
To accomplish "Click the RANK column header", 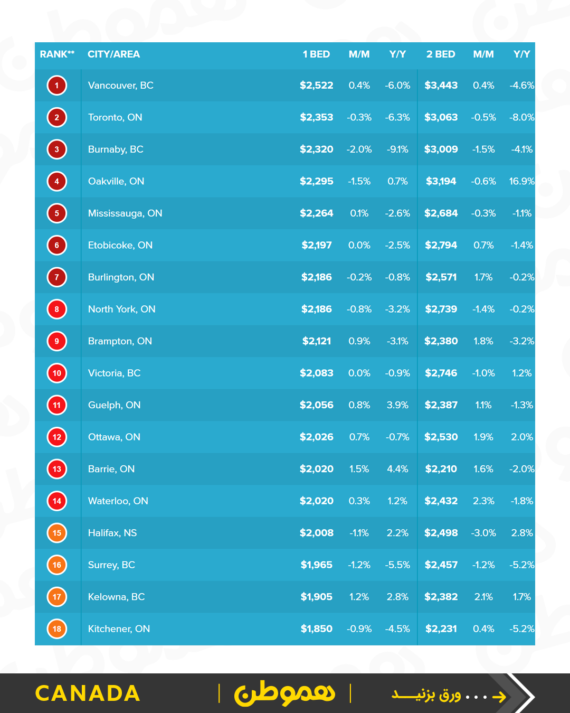I will pos(57,54).
